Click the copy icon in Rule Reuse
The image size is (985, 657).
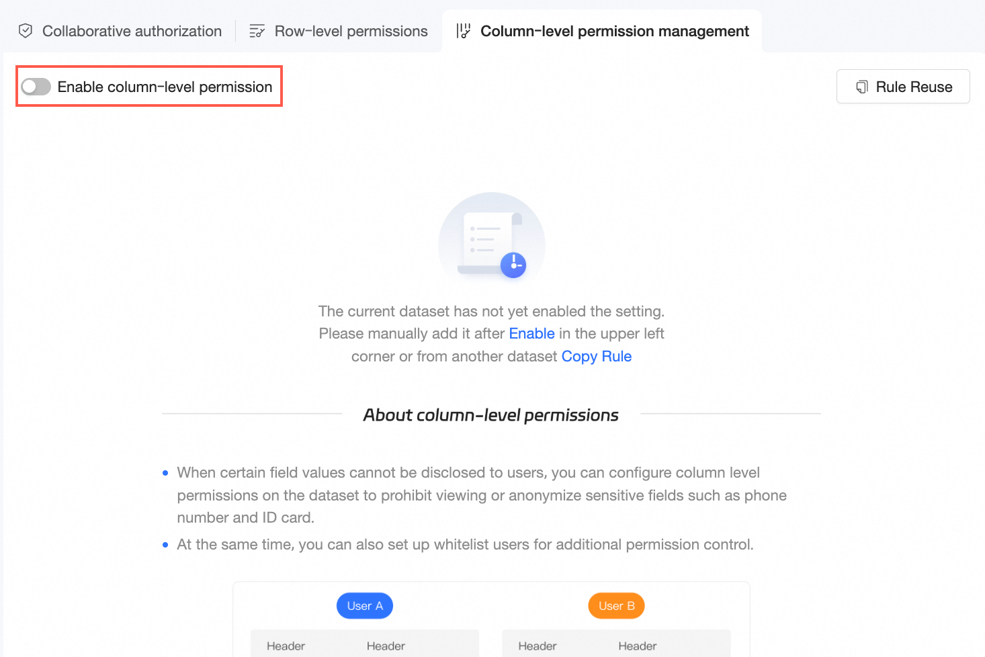862,87
